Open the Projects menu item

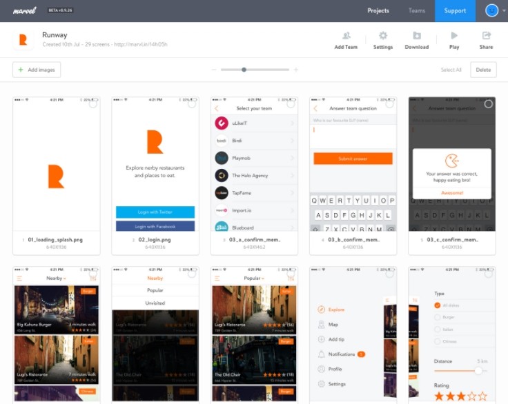pos(378,10)
